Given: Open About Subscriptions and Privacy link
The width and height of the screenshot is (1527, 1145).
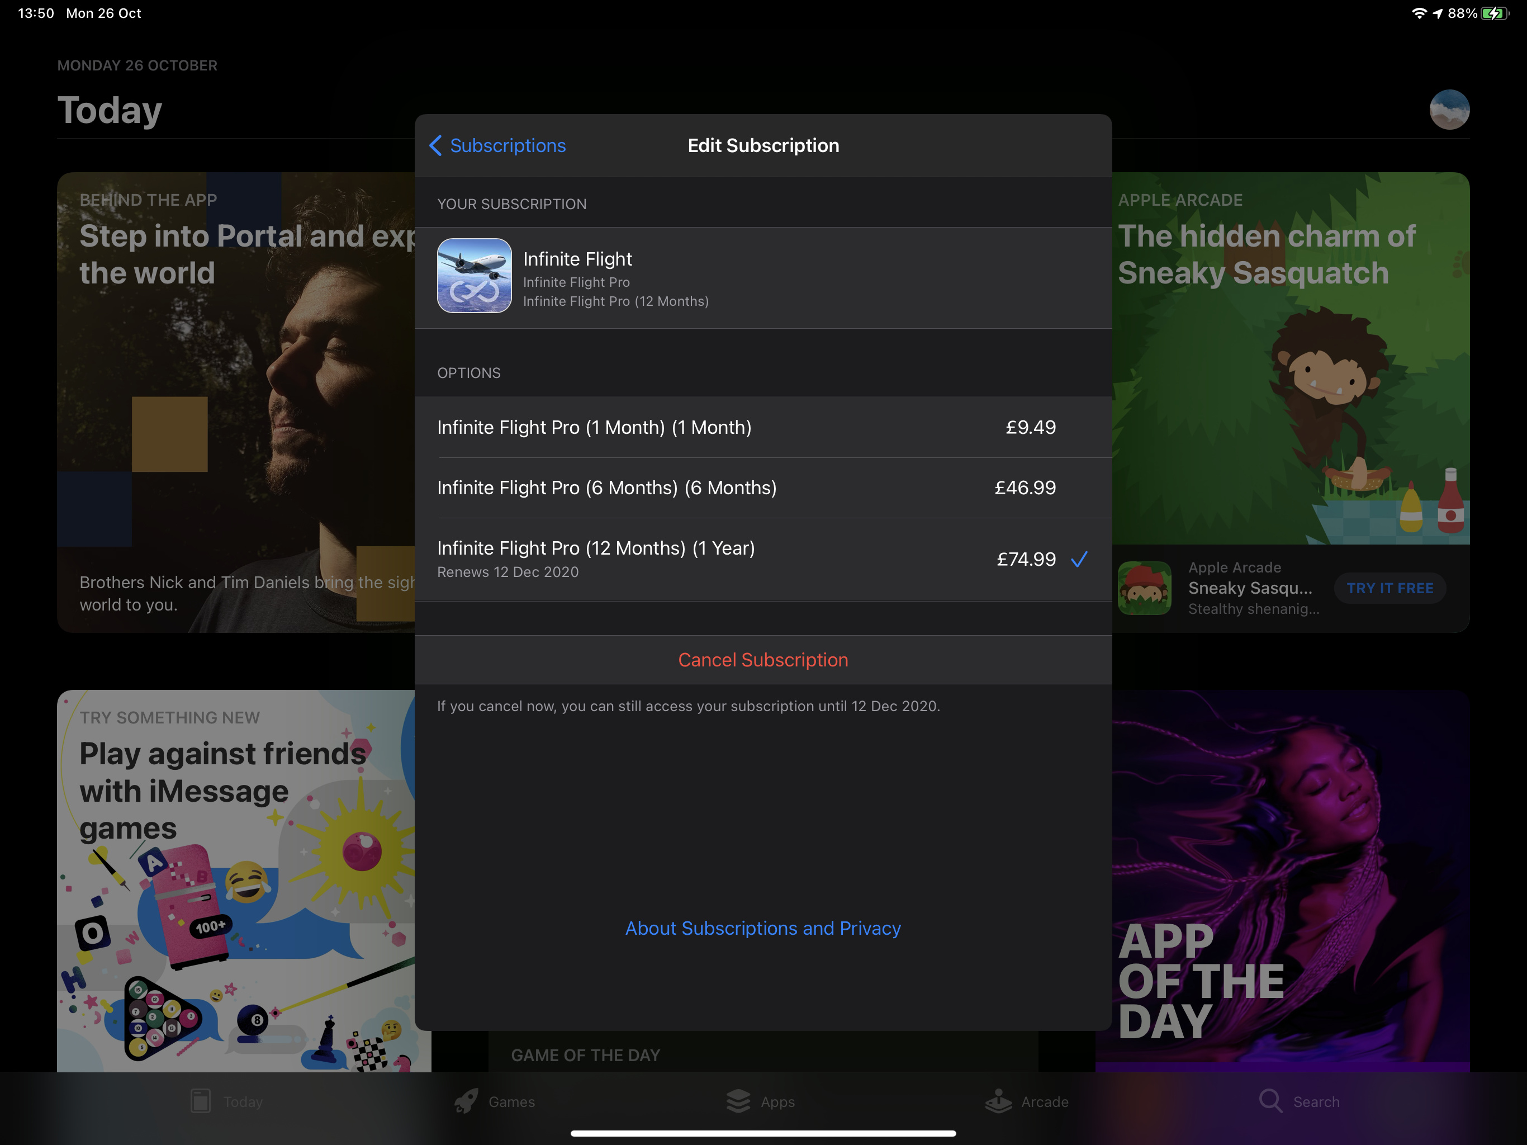Looking at the screenshot, I should point(762,928).
